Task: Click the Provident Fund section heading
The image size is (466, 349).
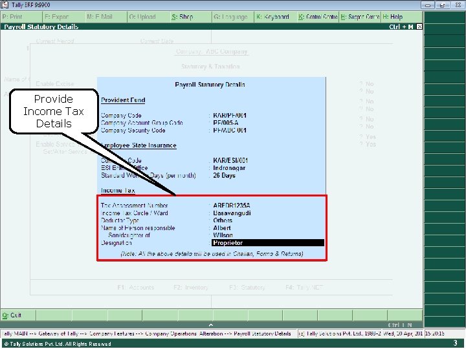Action: (x=123, y=100)
